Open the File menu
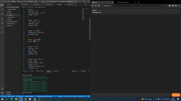 (5, 1)
